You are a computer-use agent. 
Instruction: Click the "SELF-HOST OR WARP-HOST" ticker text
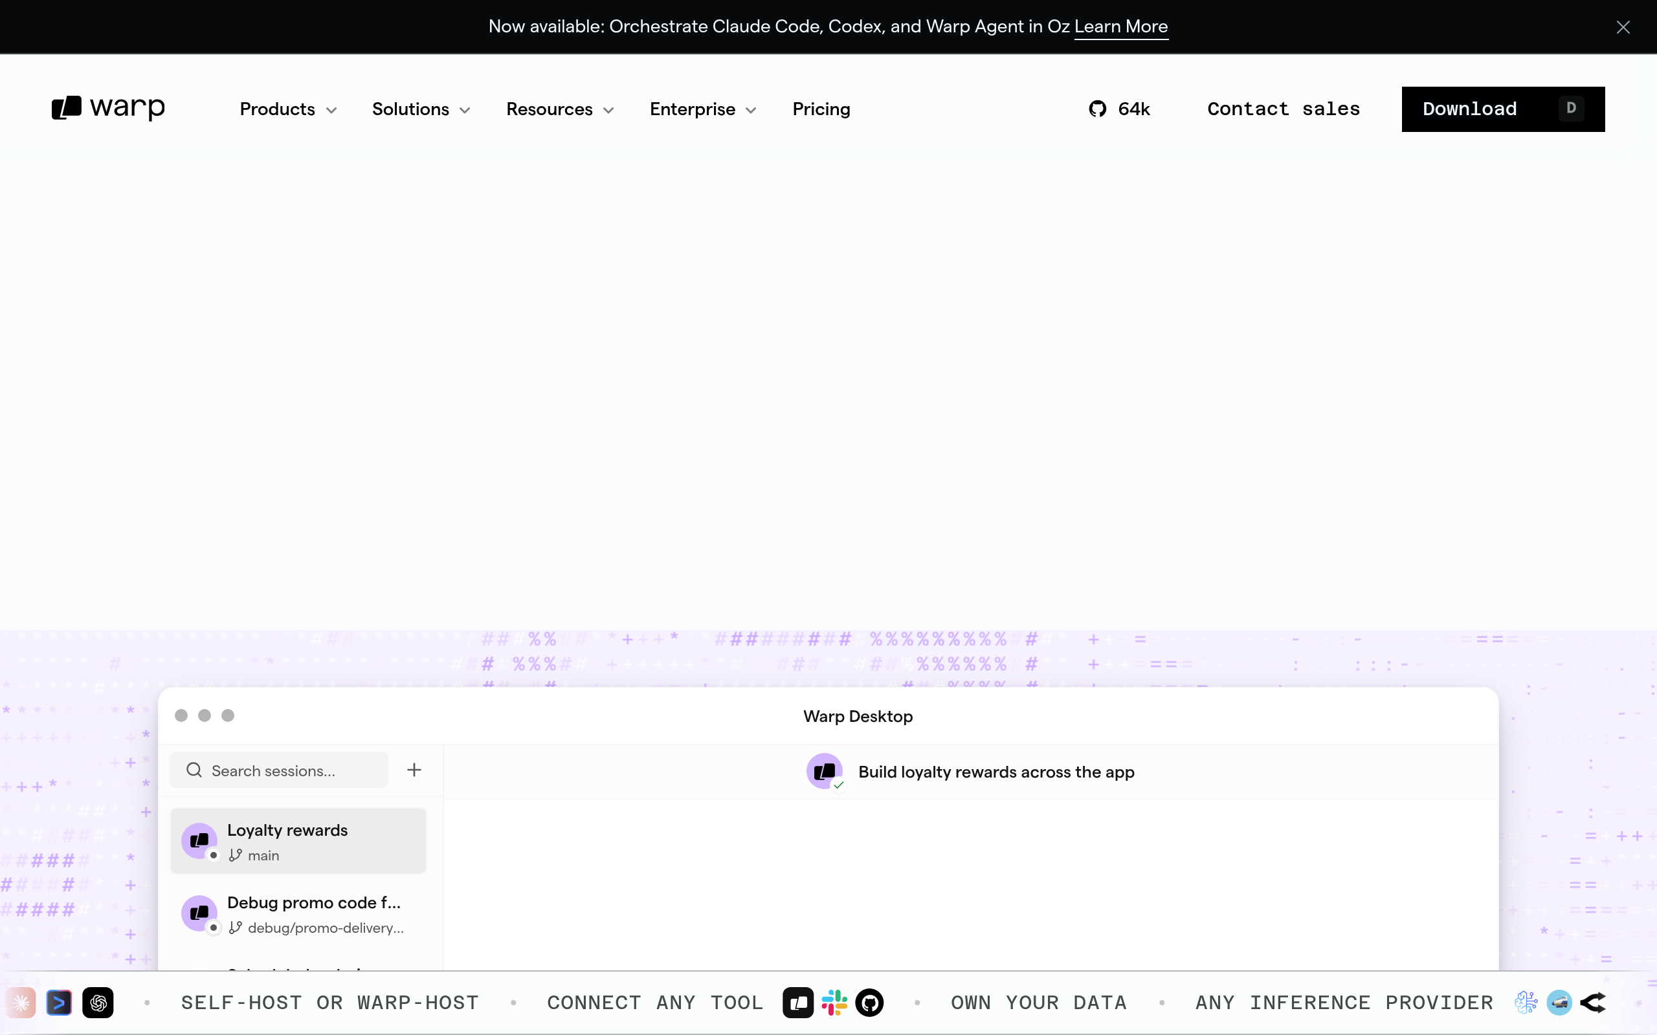point(330,1003)
